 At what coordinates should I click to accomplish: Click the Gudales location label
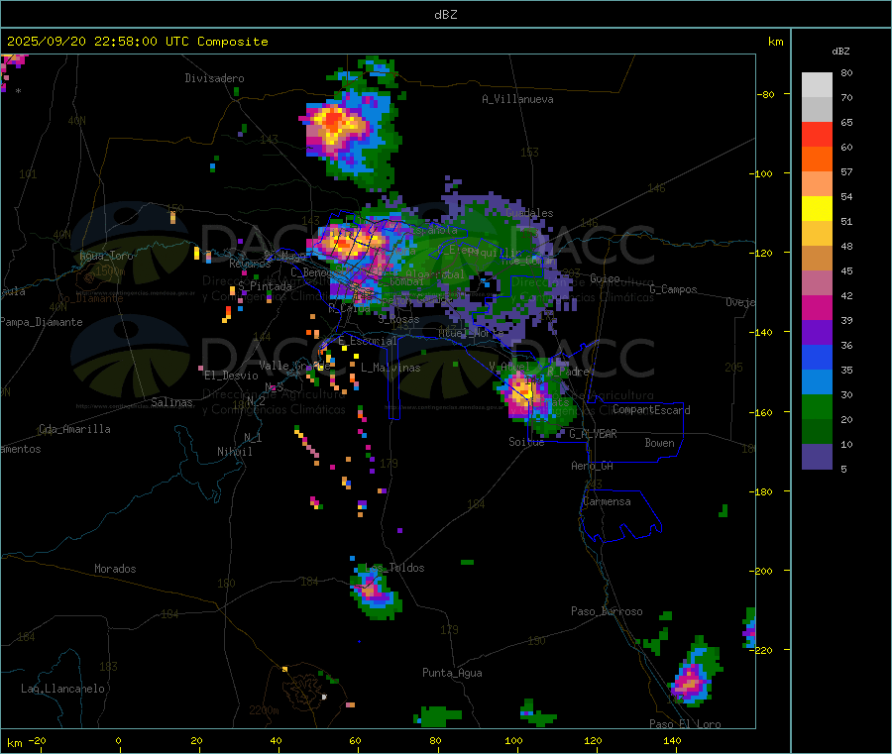coord(529,213)
